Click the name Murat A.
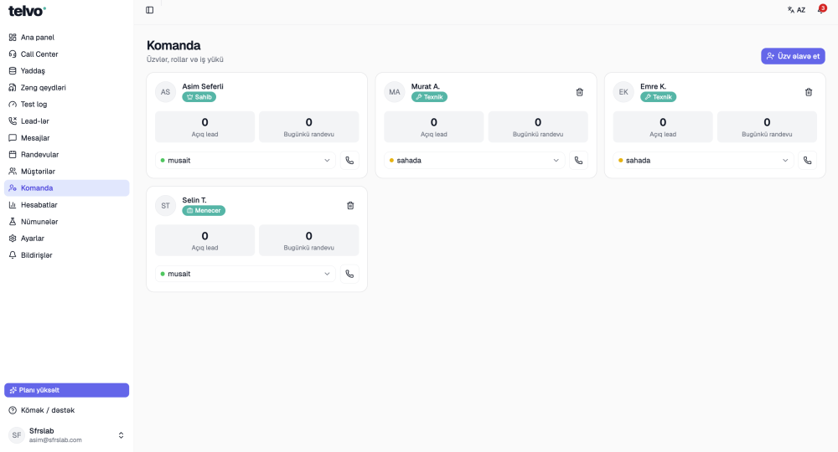The image size is (838, 452). pyautogui.click(x=426, y=86)
